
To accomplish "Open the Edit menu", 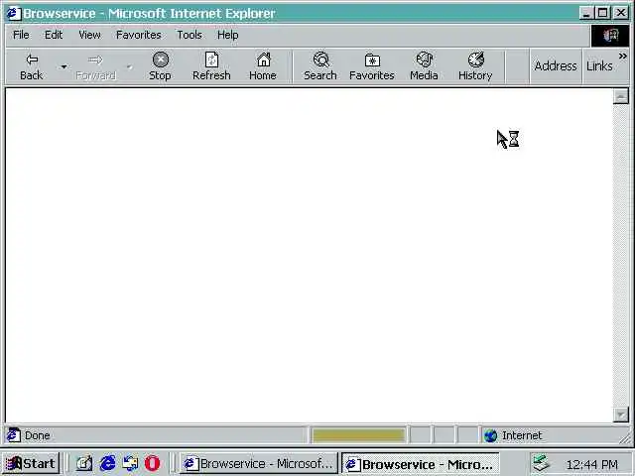I will 54,36.
